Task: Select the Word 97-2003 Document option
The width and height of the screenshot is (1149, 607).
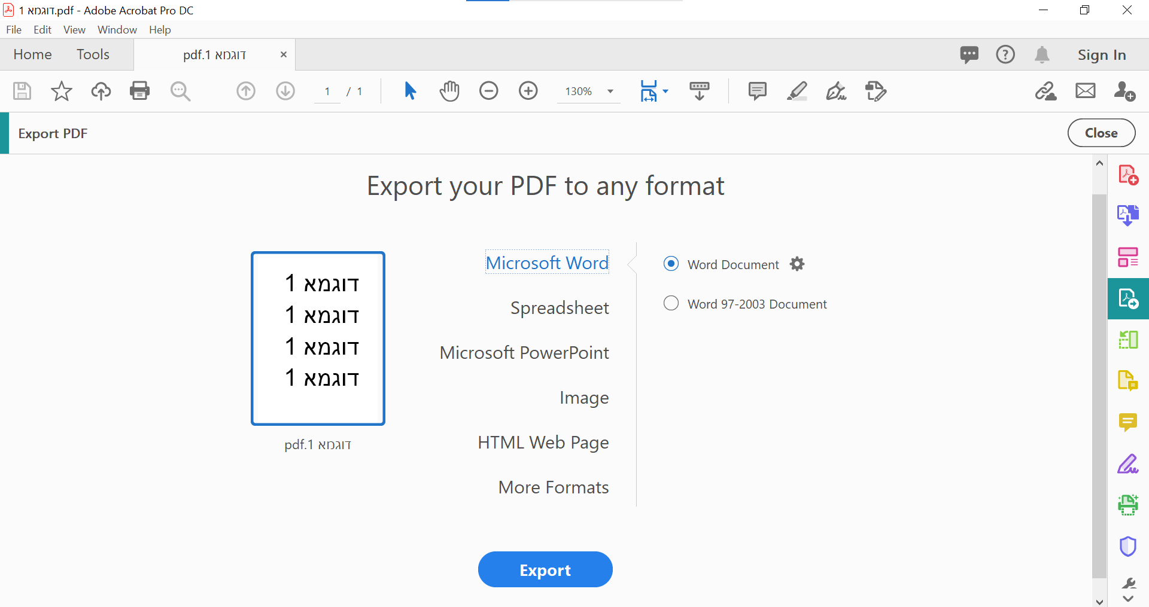Action: click(671, 303)
